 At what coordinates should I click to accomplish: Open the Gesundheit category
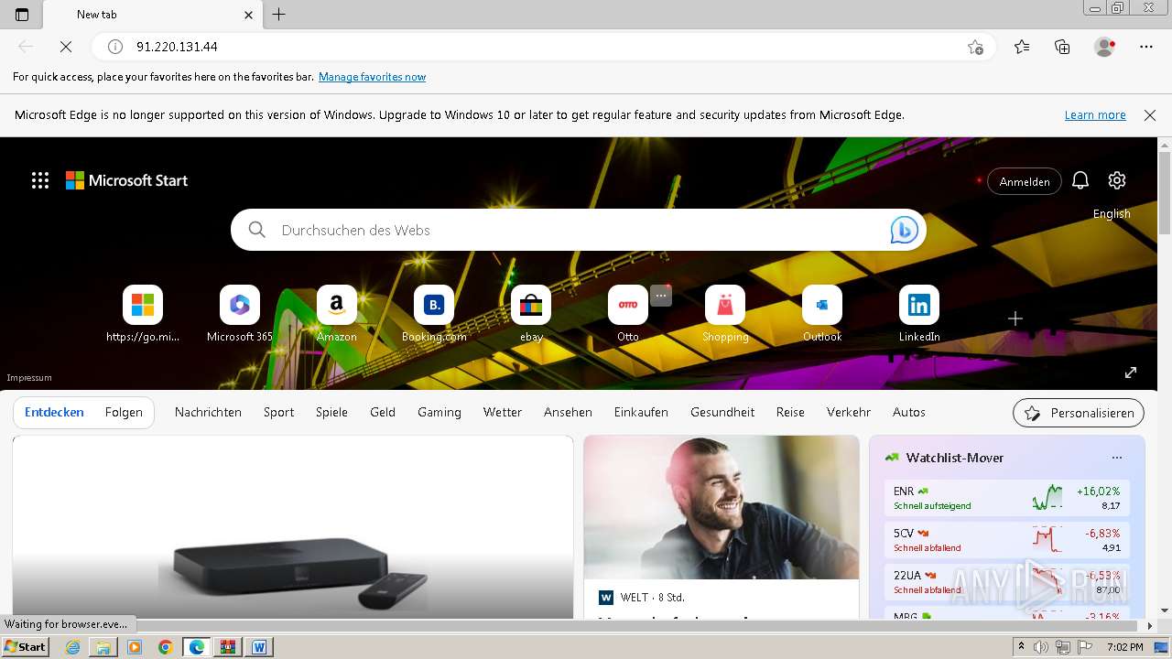click(x=722, y=413)
